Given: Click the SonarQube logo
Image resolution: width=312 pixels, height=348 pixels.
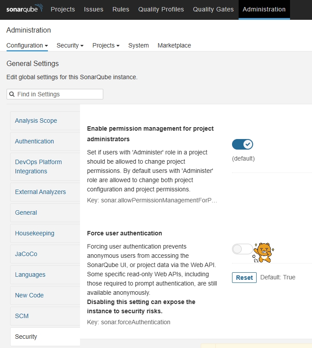Looking at the screenshot, I should (x=25, y=9).
